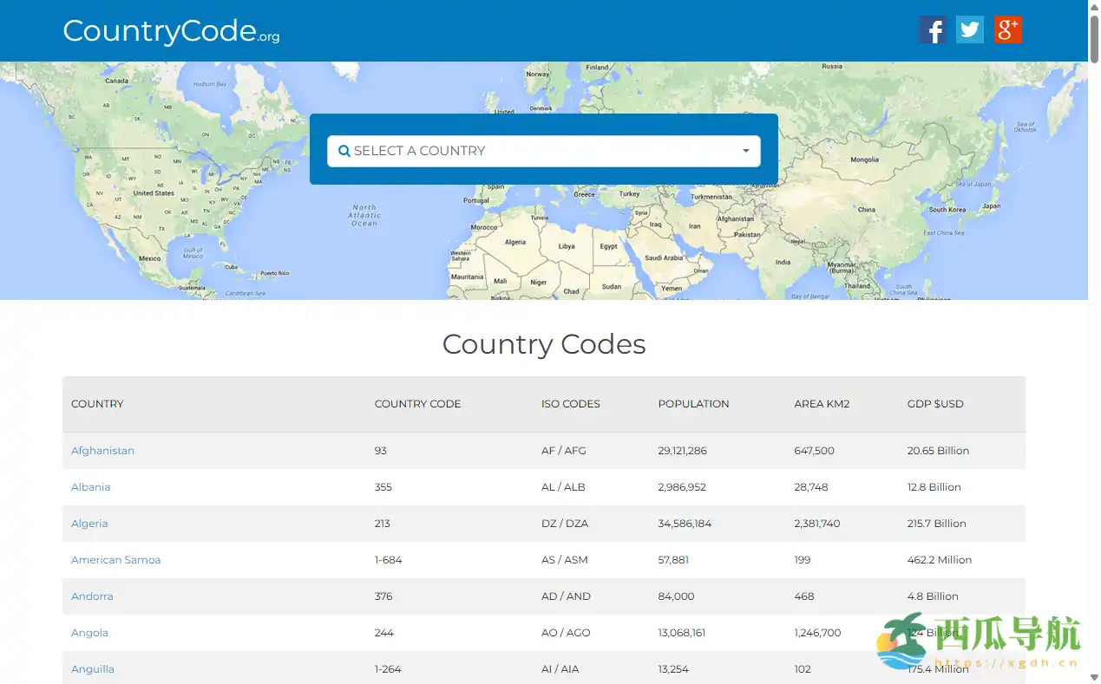This screenshot has width=1101, height=684.
Task: Click the dropdown caret beside SELECT A COUNTRY
Action: (x=744, y=150)
